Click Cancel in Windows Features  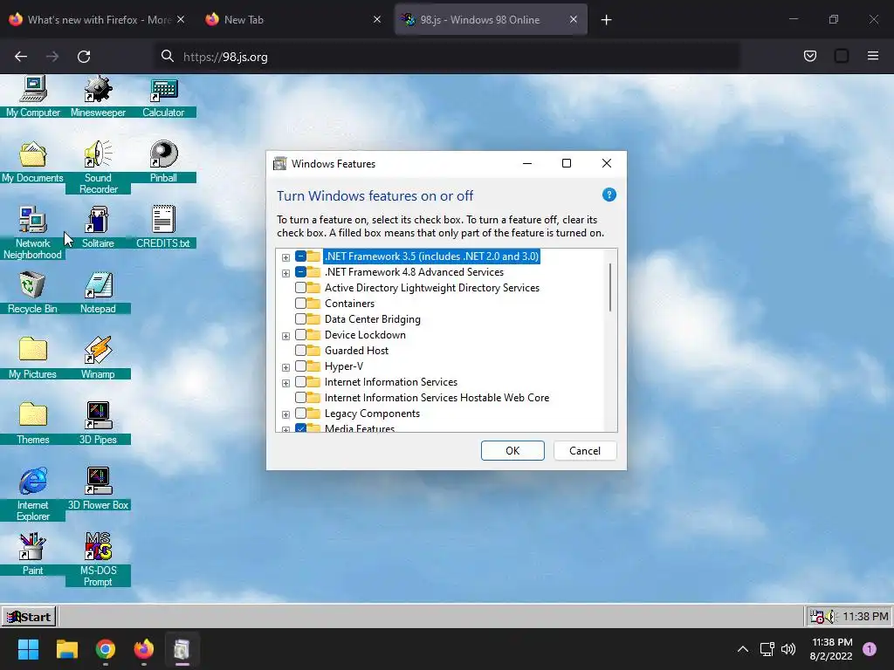click(584, 451)
